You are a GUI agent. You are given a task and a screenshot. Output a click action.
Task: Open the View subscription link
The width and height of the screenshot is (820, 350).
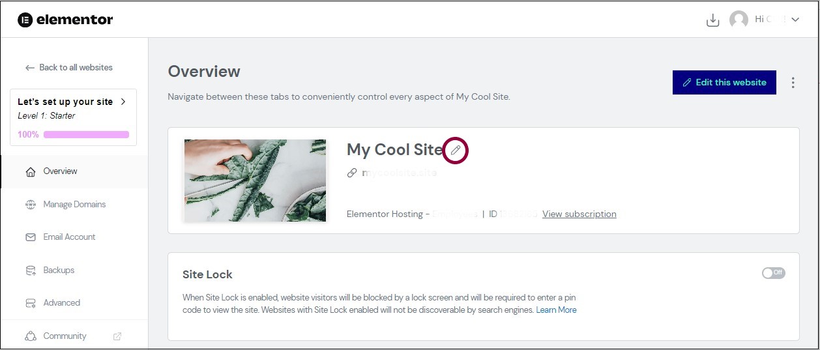[579, 214]
